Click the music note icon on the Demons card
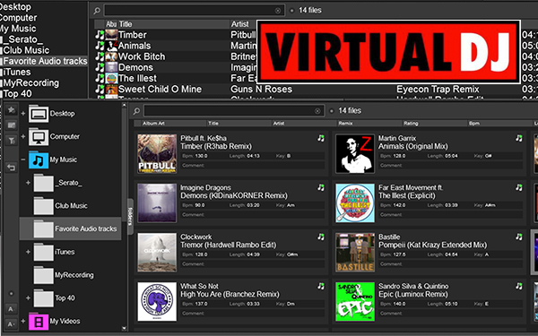The width and height of the screenshot is (538, 336). pyautogui.click(x=321, y=187)
